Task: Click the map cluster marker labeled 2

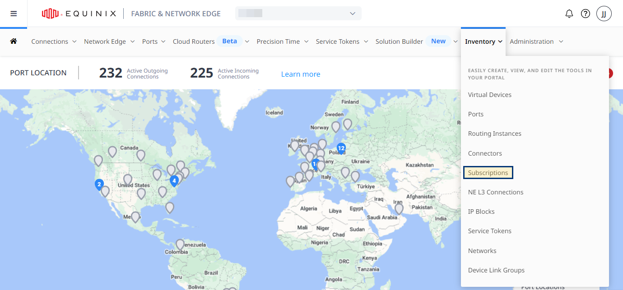Action: 99,185
